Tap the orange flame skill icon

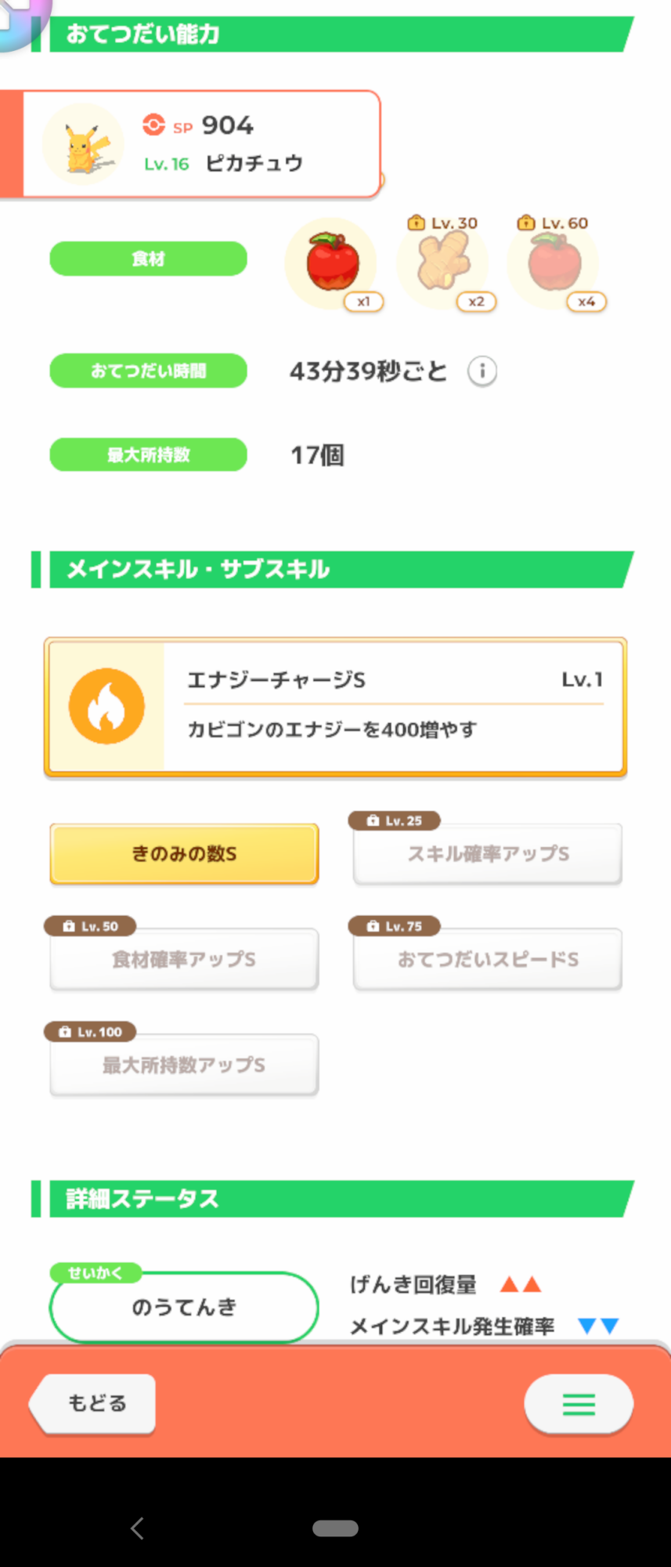(106, 706)
